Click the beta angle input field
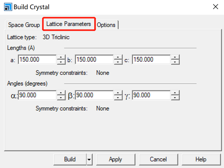Viewport: 224px width, 168px height. click(94, 95)
